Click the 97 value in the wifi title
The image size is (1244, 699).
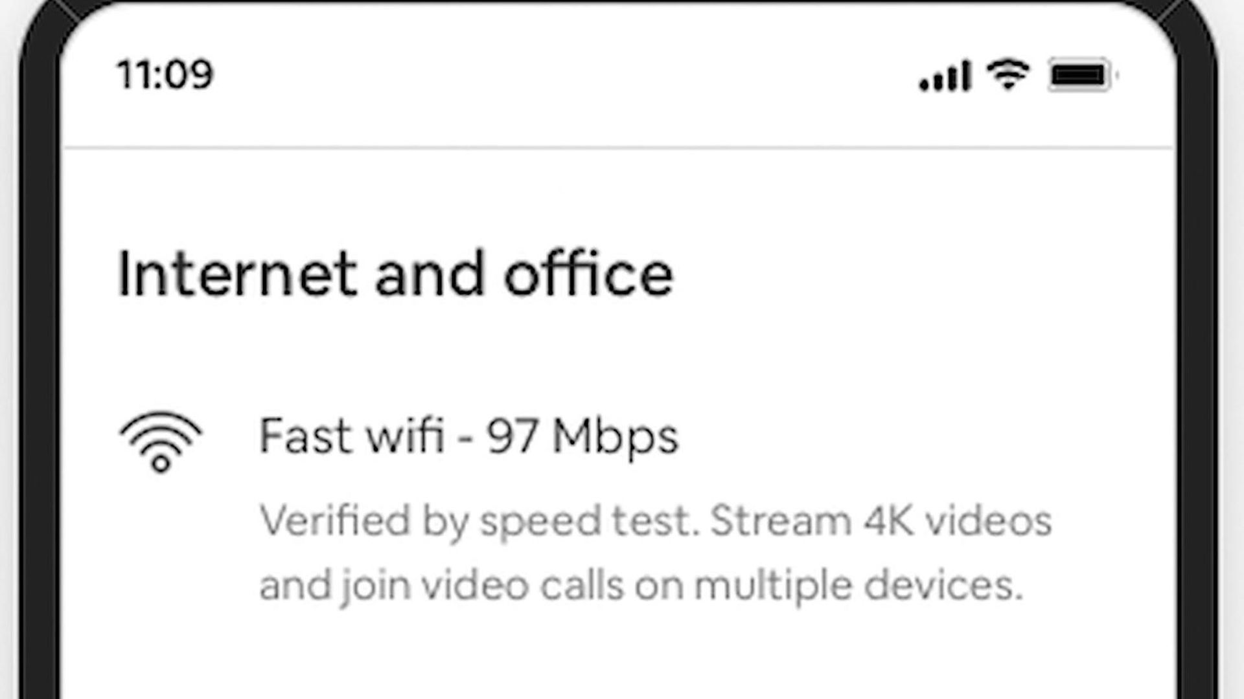pos(513,436)
